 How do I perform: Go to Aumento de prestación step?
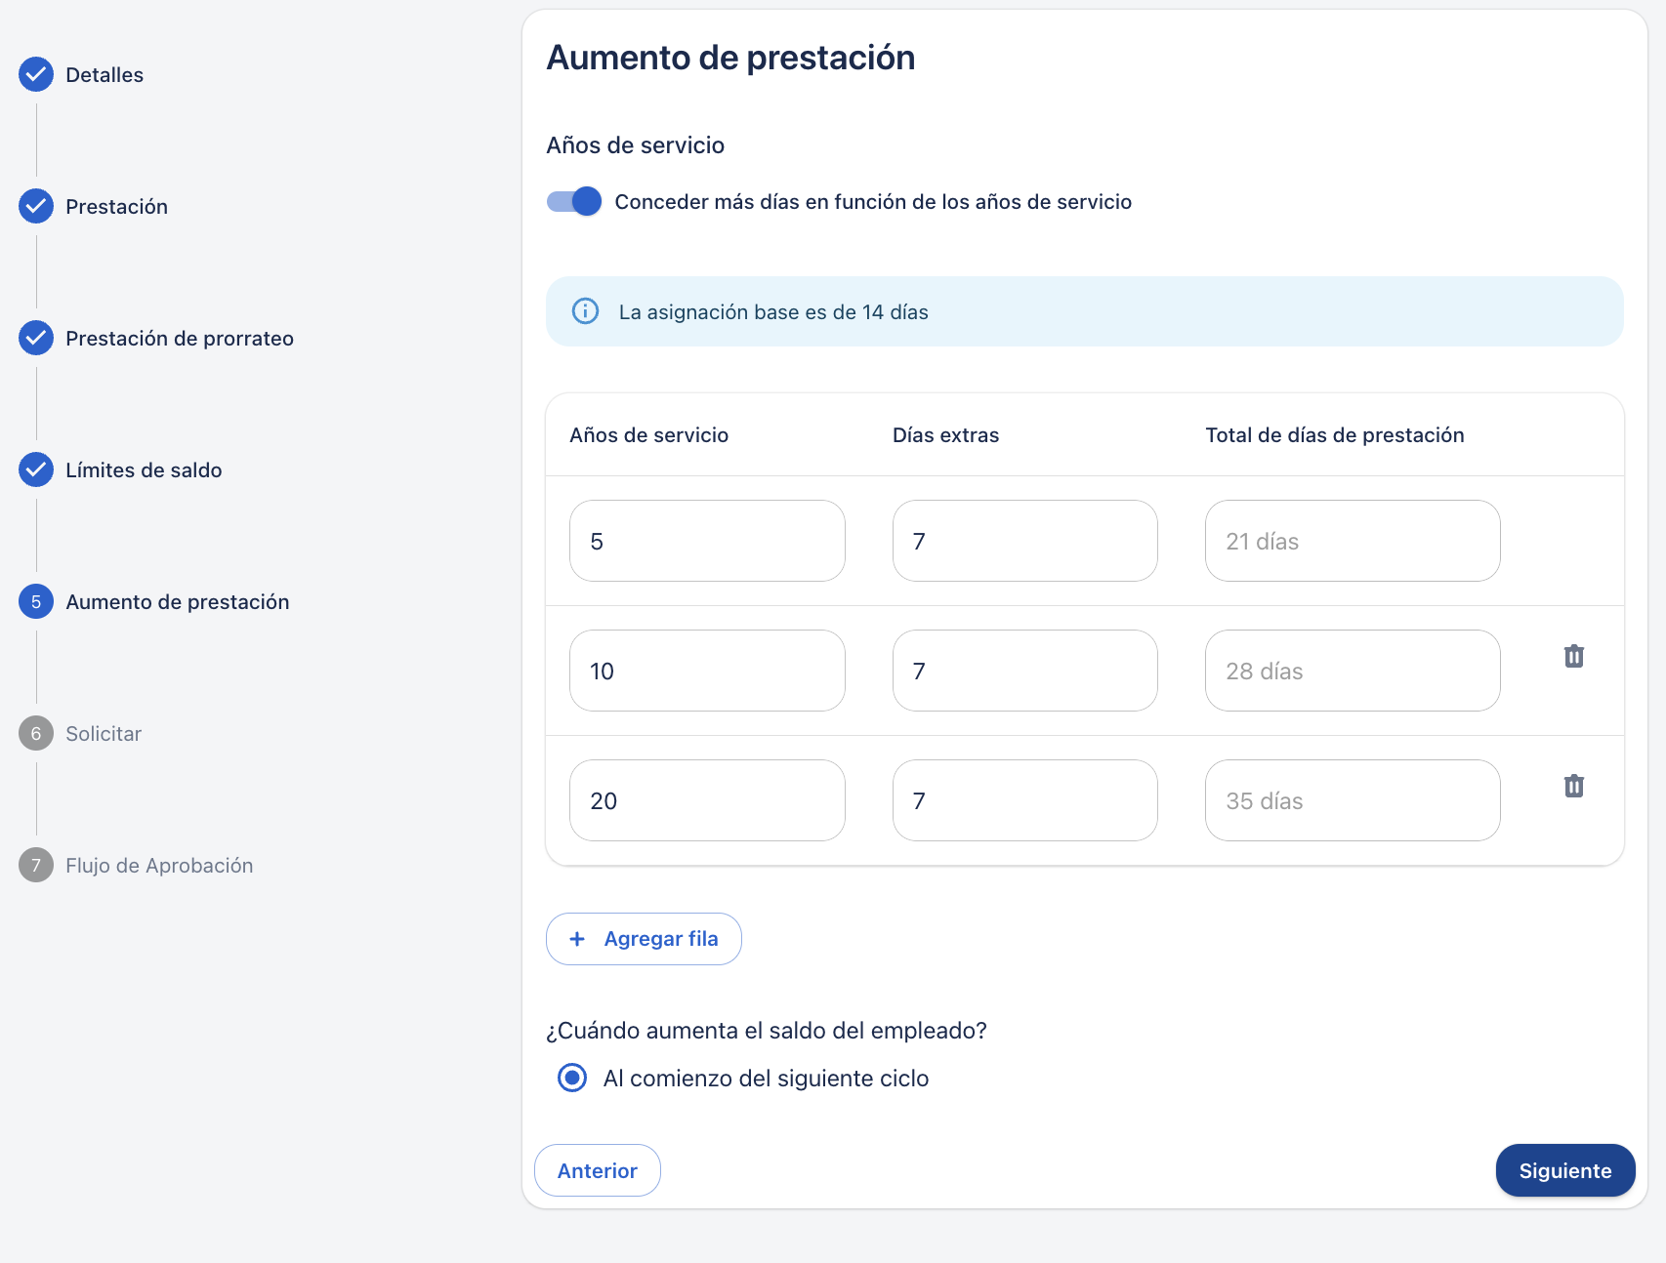coord(177,601)
